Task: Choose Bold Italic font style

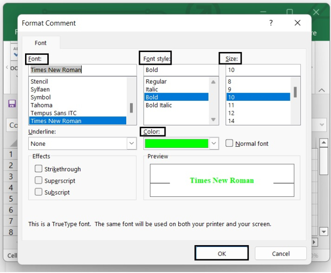Action: [x=176, y=105]
